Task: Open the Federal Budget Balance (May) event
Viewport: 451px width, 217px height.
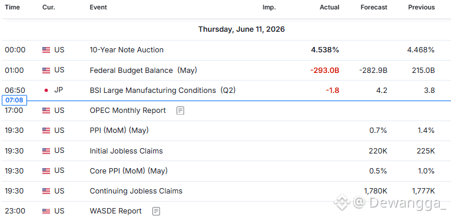Action: tap(143, 71)
